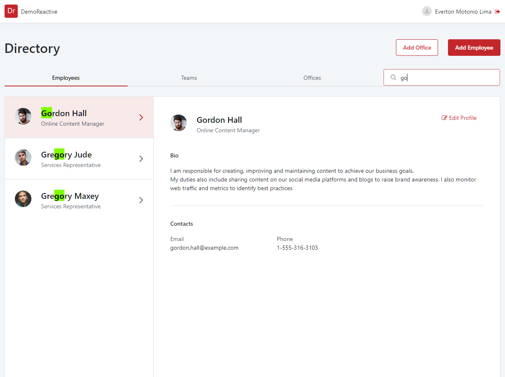The image size is (505, 377).
Task: Click the search magnifier icon
Action: click(393, 77)
